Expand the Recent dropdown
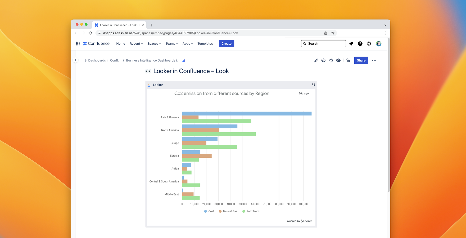Viewport: 466px width, 238px height. 136,44
